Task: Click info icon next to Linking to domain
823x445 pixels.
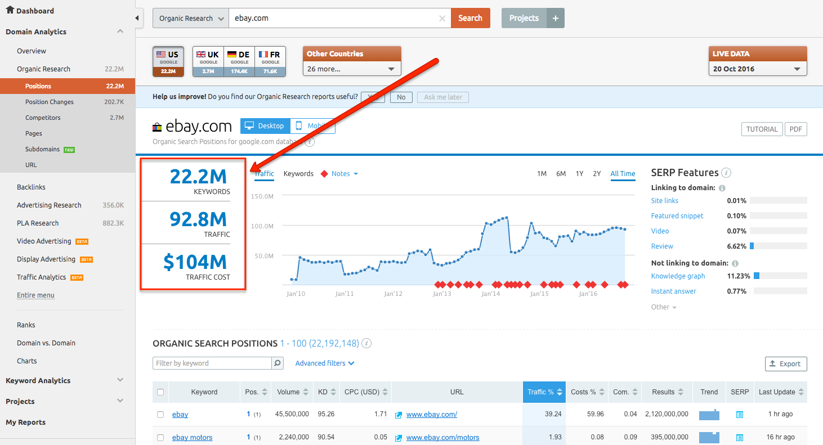Action: coord(722,188)
